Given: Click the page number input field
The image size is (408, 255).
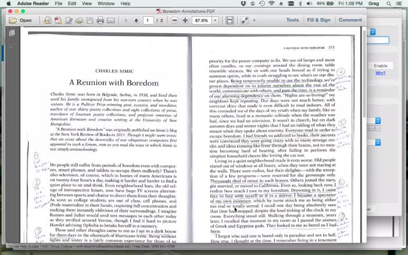Looking at the screenshot, I should point(149,20).
